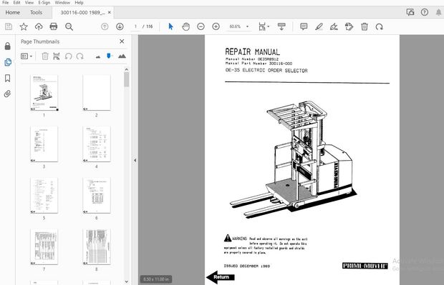
Task: Open the File menu
Action: 6,3
